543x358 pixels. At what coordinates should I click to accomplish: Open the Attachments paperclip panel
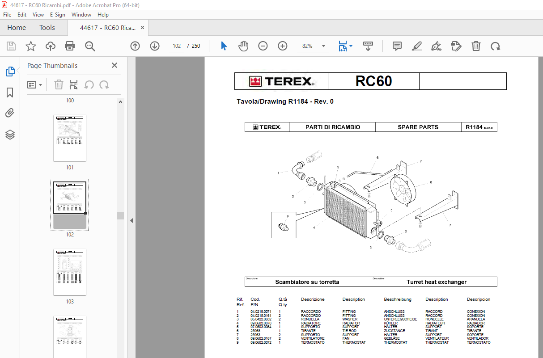point(10,114)
